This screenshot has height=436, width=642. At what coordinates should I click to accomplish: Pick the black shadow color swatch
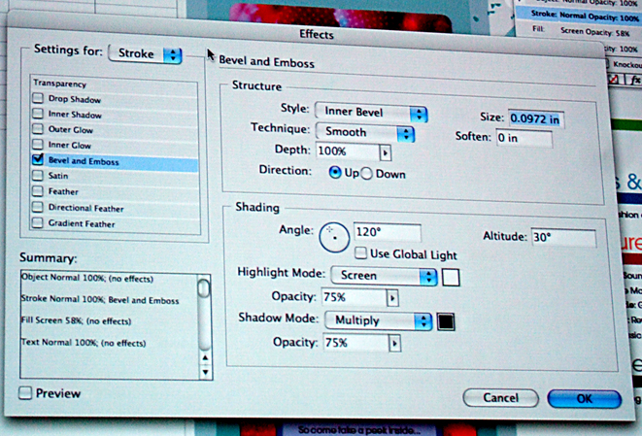[446, 321]
